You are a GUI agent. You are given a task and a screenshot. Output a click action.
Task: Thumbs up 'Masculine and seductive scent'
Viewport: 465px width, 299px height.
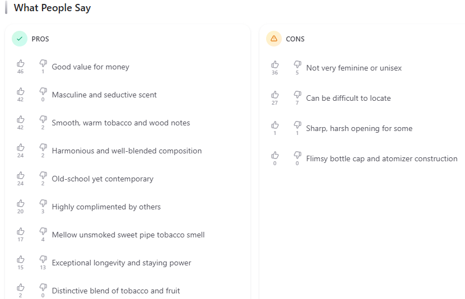pos(21,91)
